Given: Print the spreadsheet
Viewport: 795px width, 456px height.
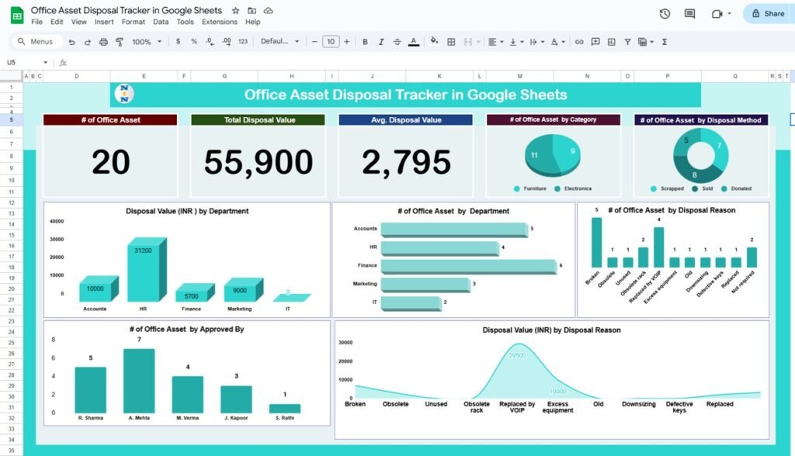Looking at the screenshot, I should coord(103,42).
